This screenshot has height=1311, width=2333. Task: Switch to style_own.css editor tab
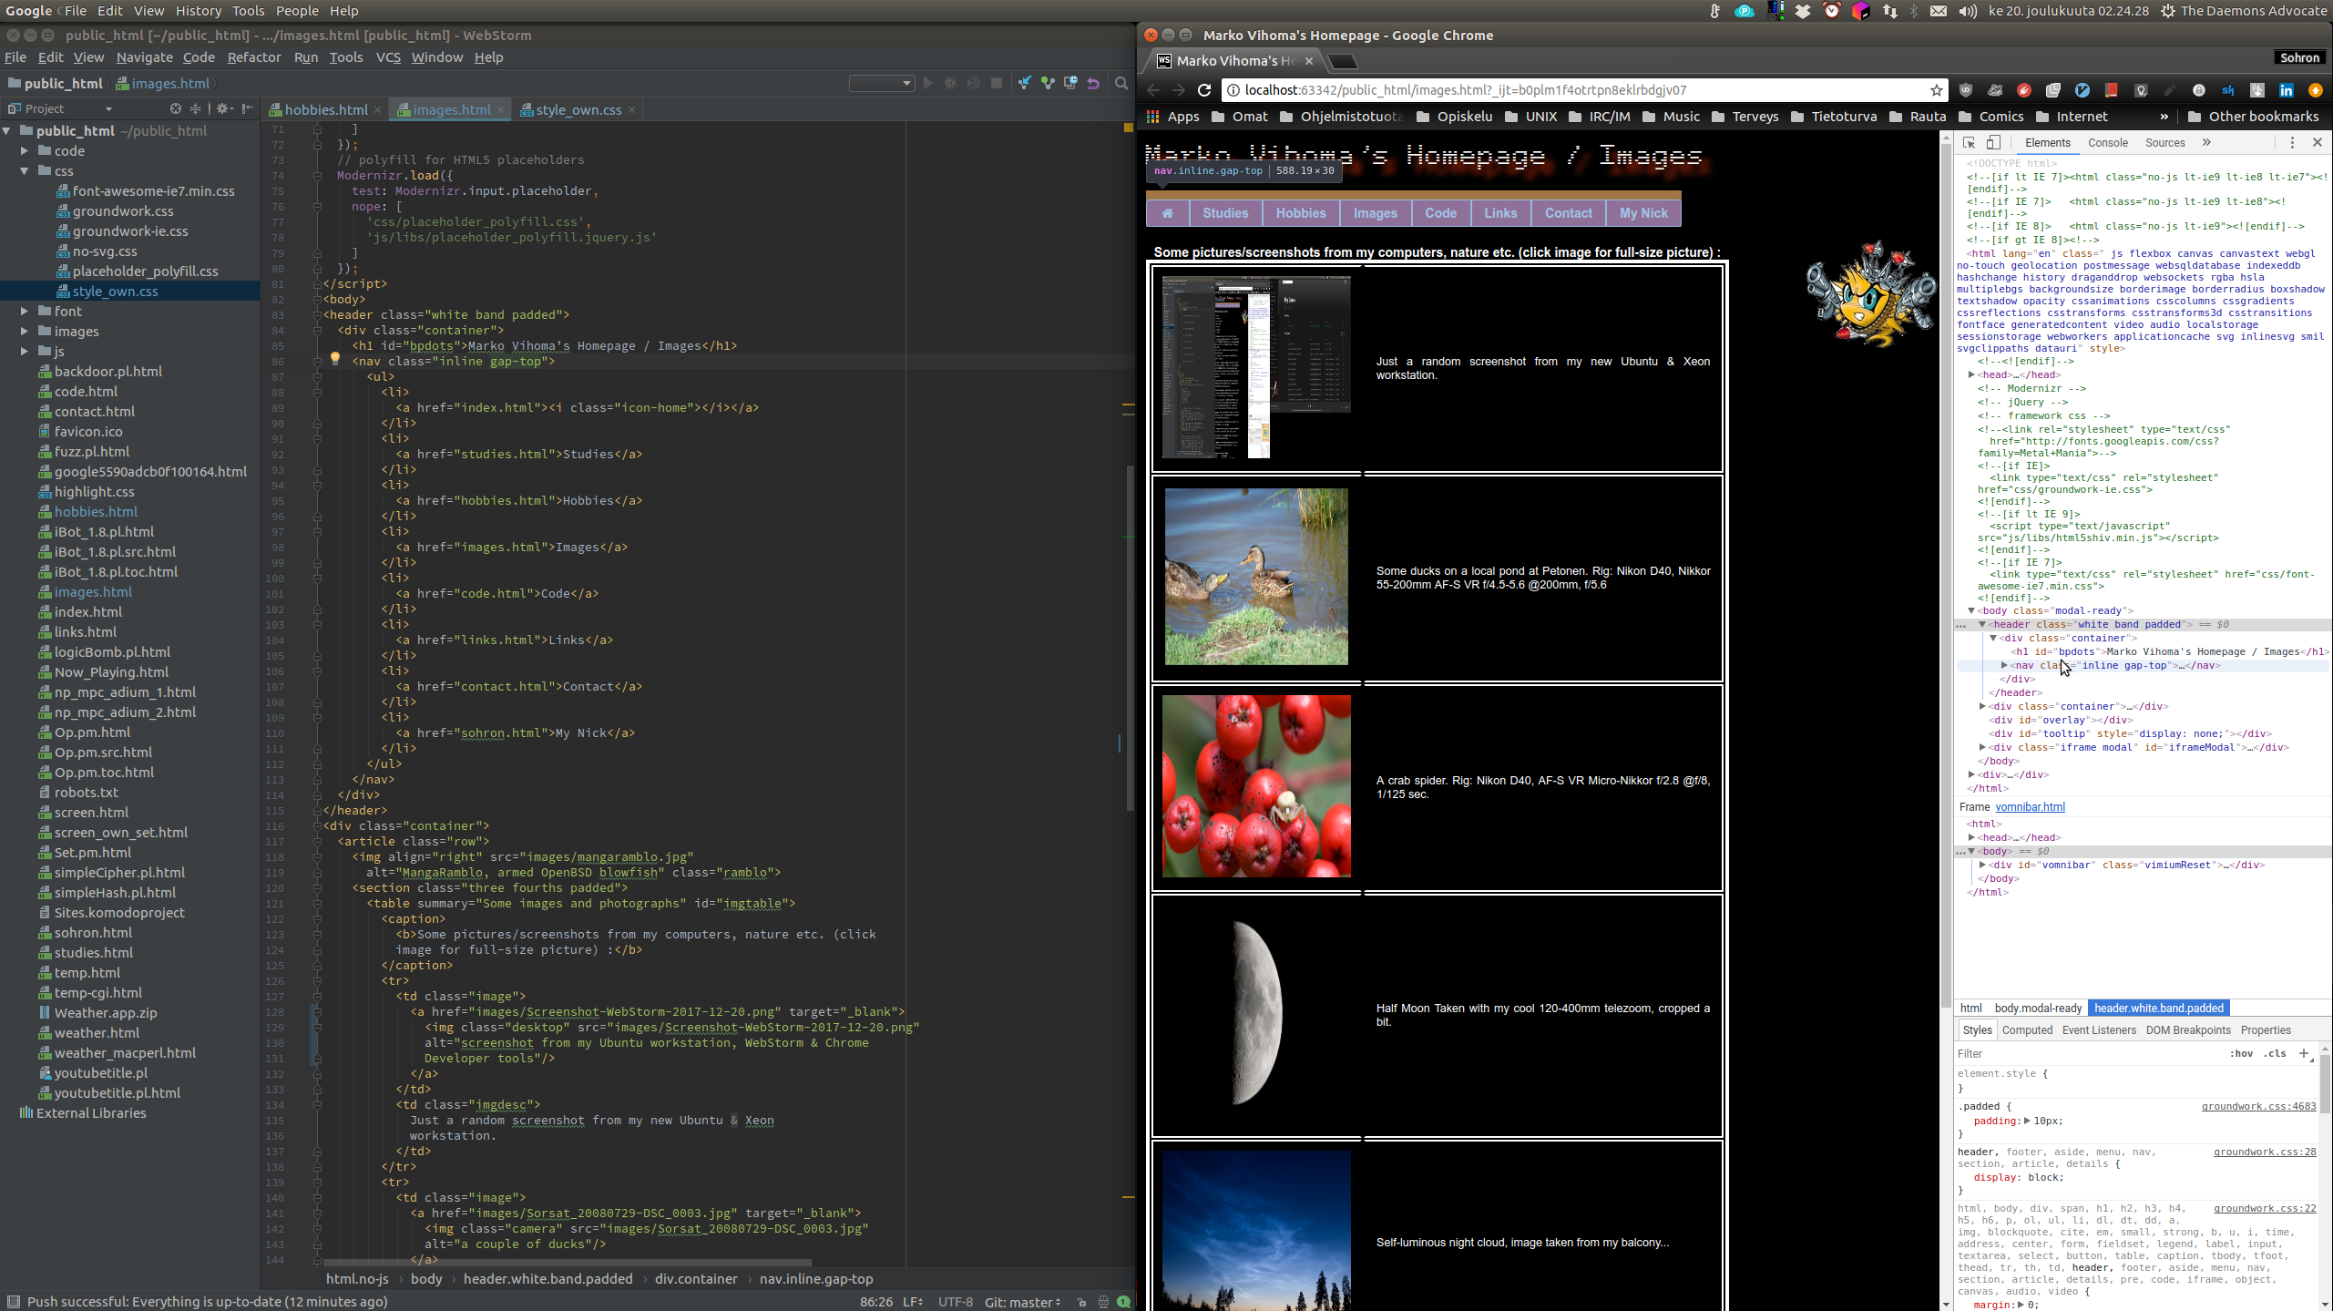578,109
